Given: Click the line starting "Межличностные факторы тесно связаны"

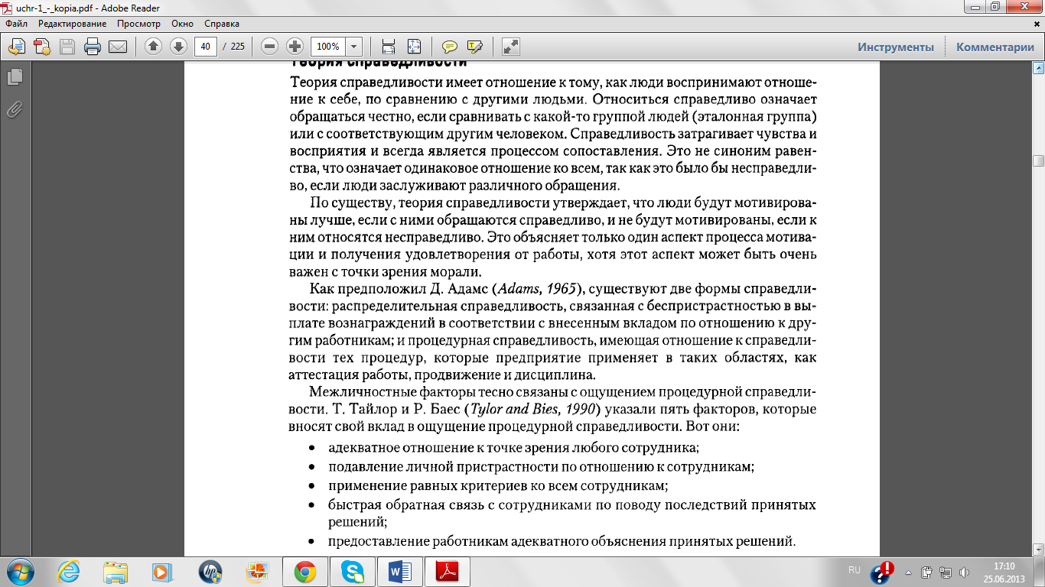Looking at the screenshot, I should 563,393.
